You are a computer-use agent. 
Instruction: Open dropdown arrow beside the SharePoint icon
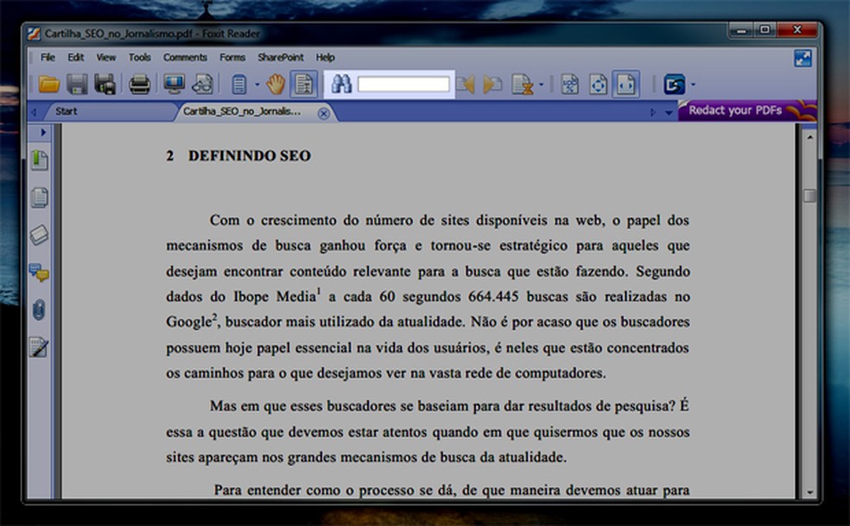tap(693, 85)
